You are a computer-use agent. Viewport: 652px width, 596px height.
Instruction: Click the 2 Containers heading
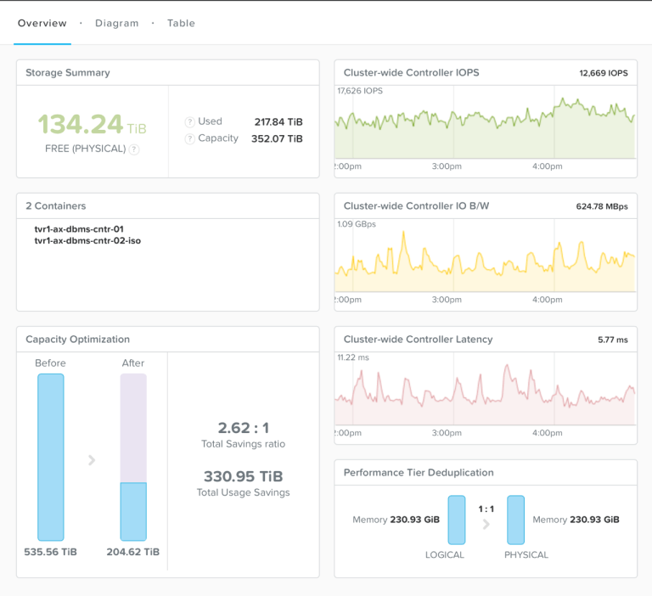point(56,205)
